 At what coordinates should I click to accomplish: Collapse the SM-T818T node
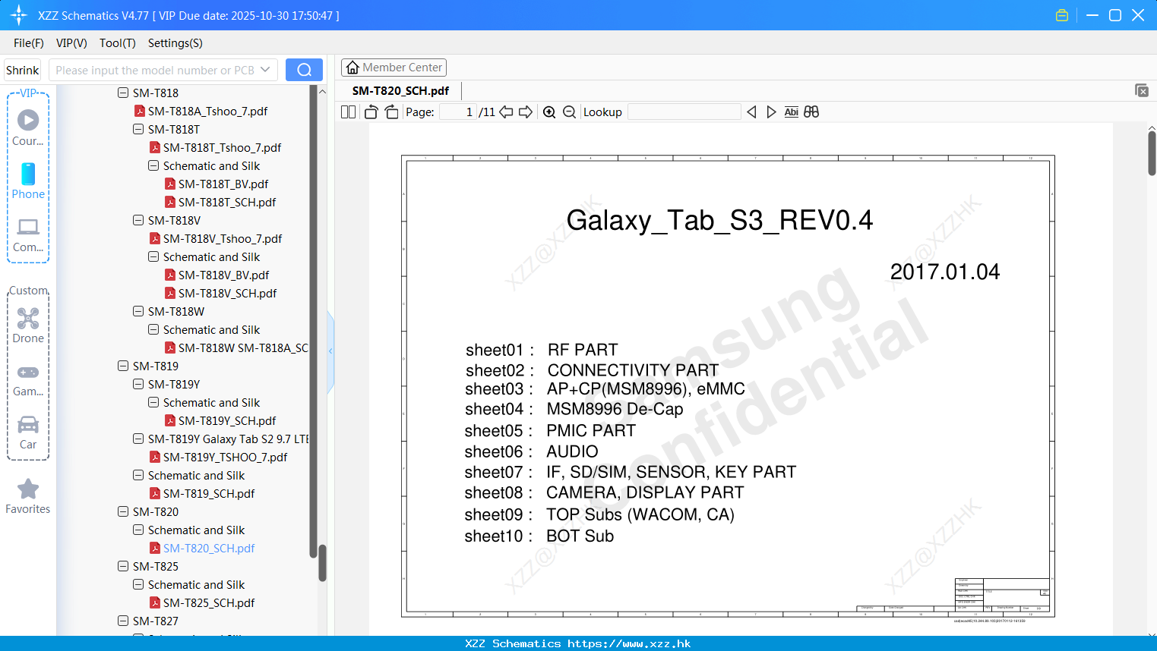(138, 129)
